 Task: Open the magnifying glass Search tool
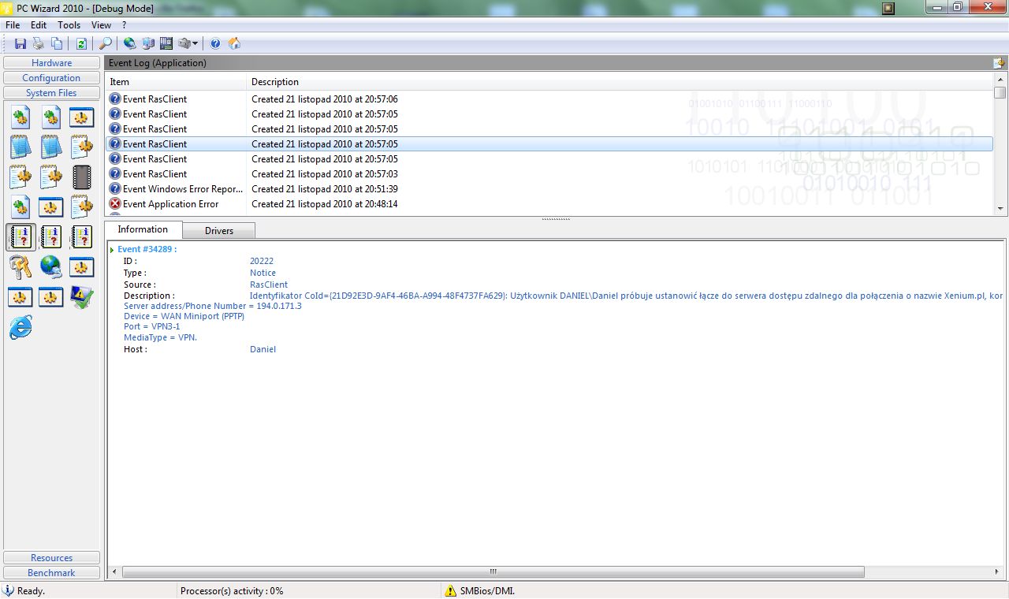105,43
